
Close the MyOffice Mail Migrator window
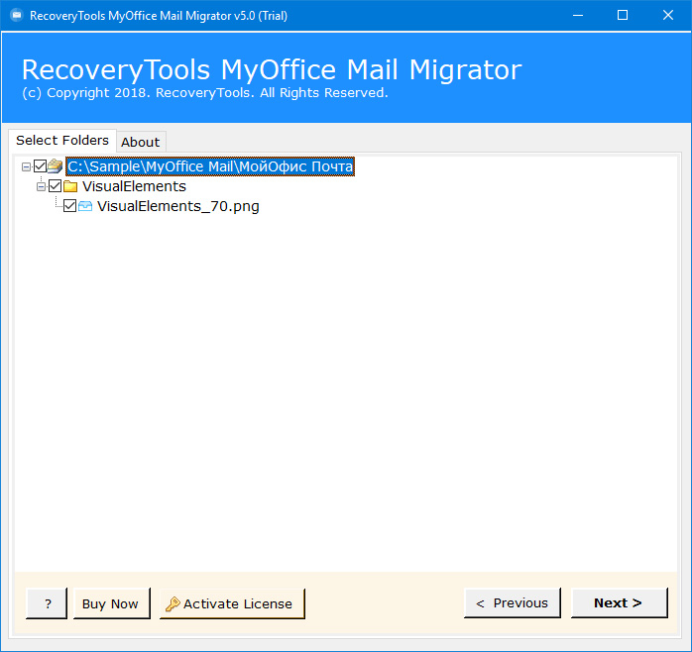click(x=668, y=16)
